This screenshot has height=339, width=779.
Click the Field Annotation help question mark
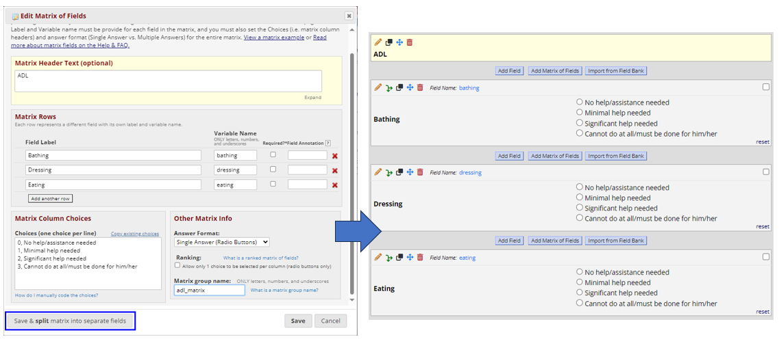click(x=328, y=143)
